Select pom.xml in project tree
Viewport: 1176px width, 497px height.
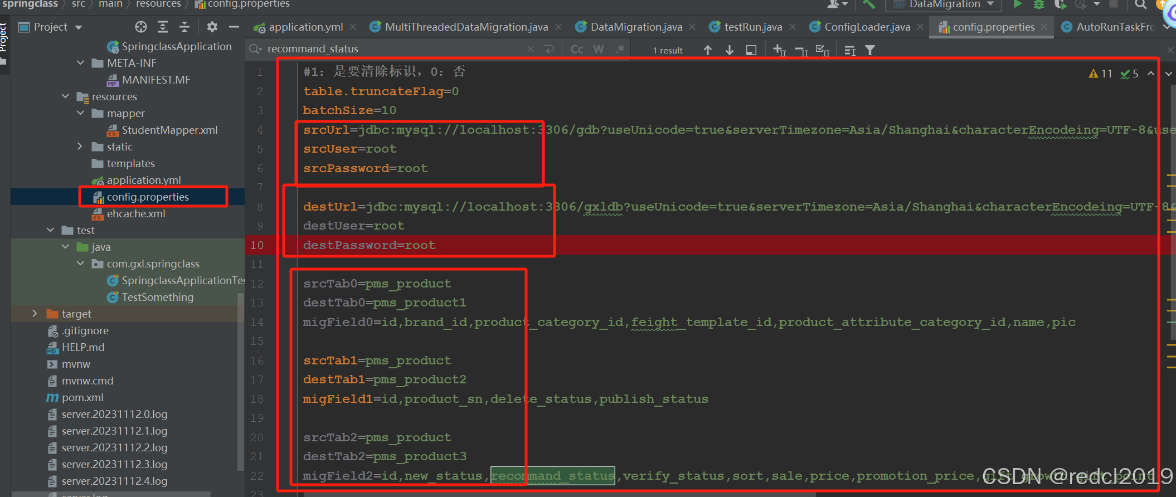82,397
